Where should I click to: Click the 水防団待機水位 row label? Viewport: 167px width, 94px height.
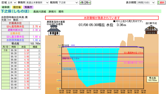[x=15, y=40]
